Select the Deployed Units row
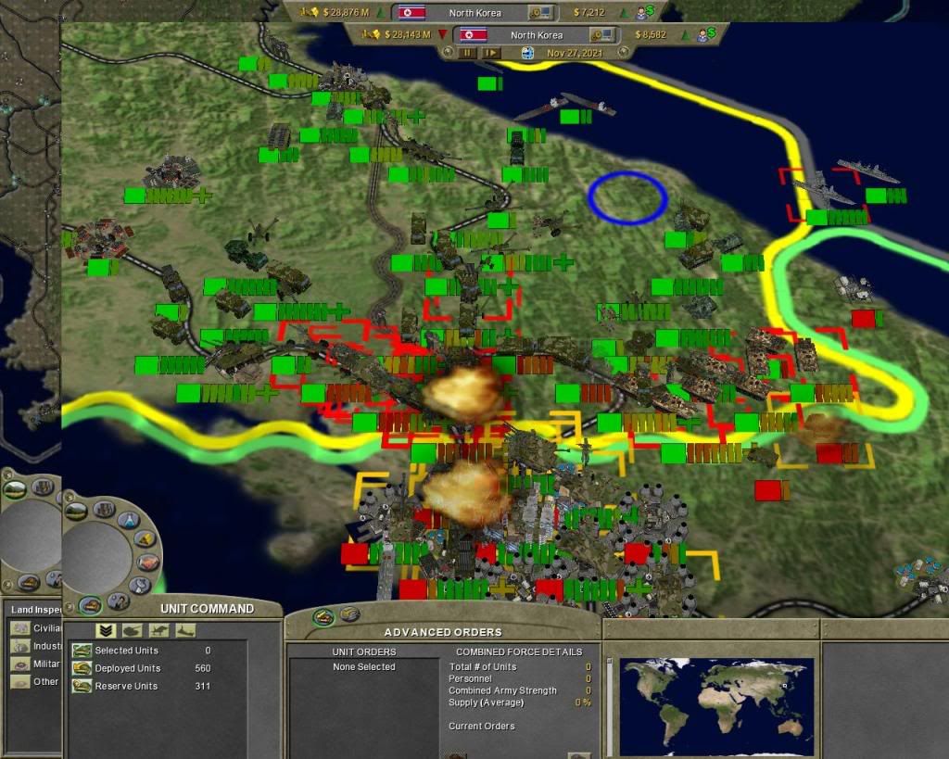The height and width of the screenshot is (759, 949). point(142,668)
